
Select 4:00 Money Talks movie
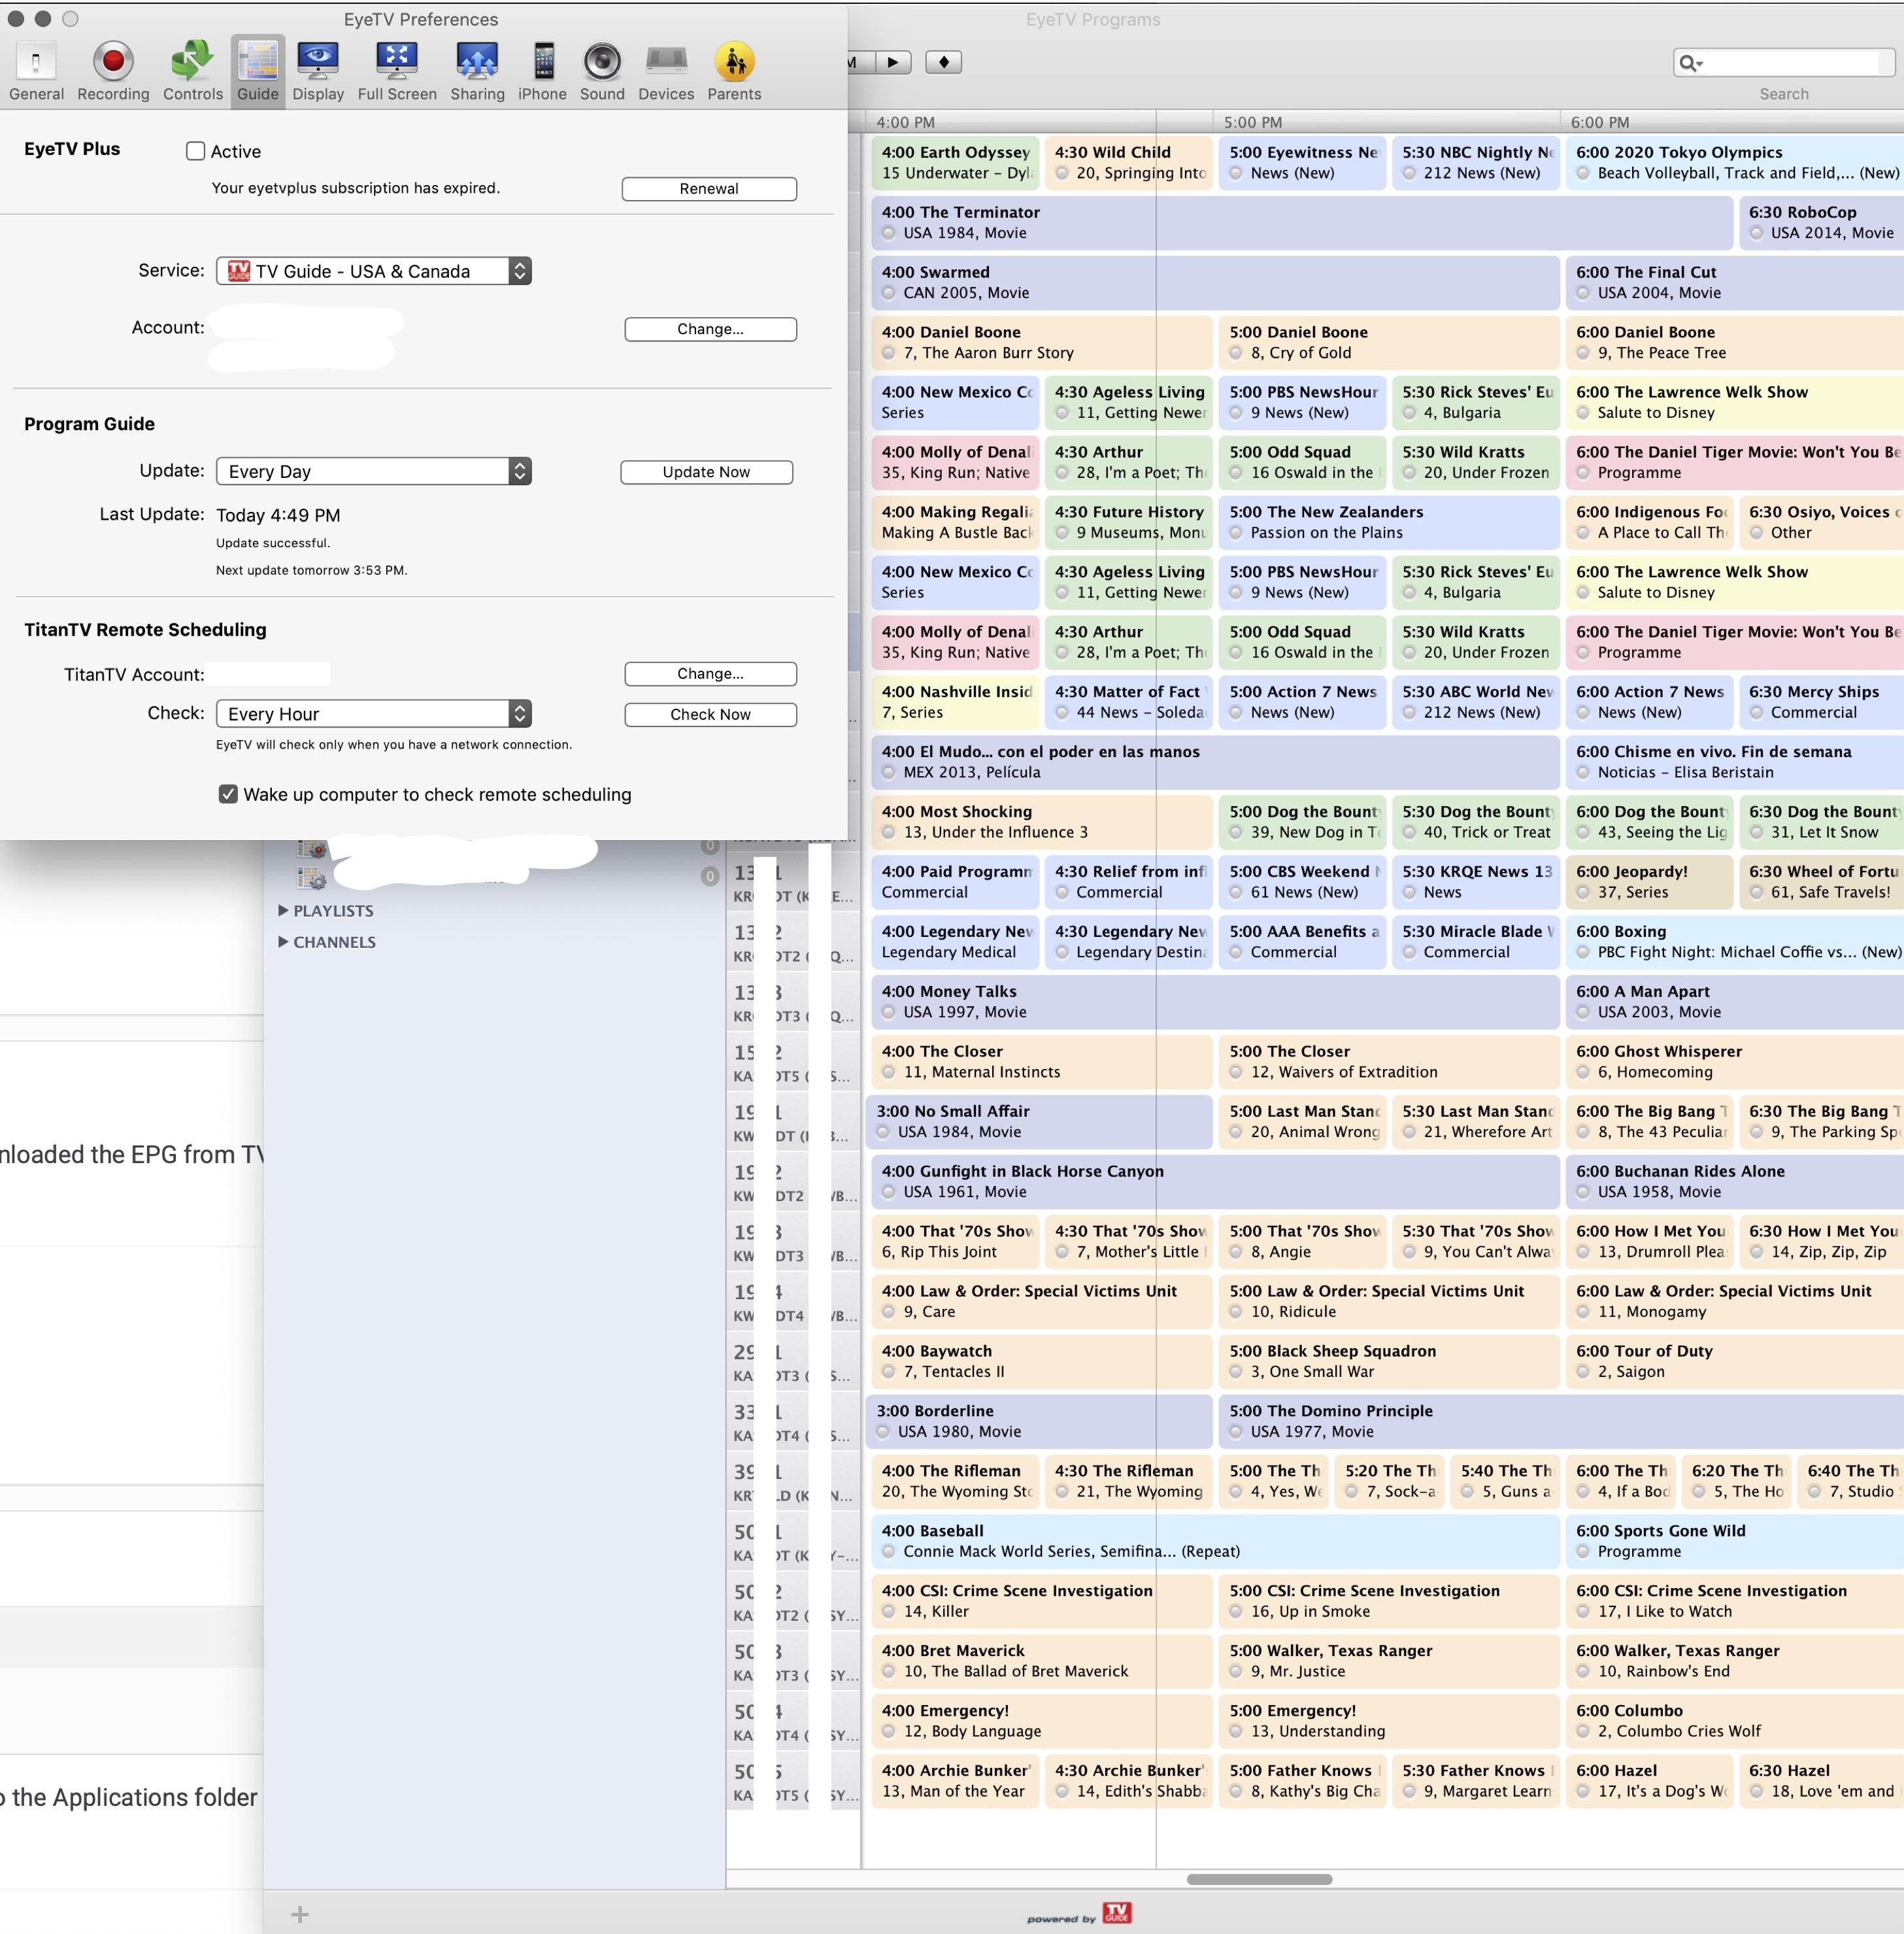pyautogui.click(x=1215, y=1002)
